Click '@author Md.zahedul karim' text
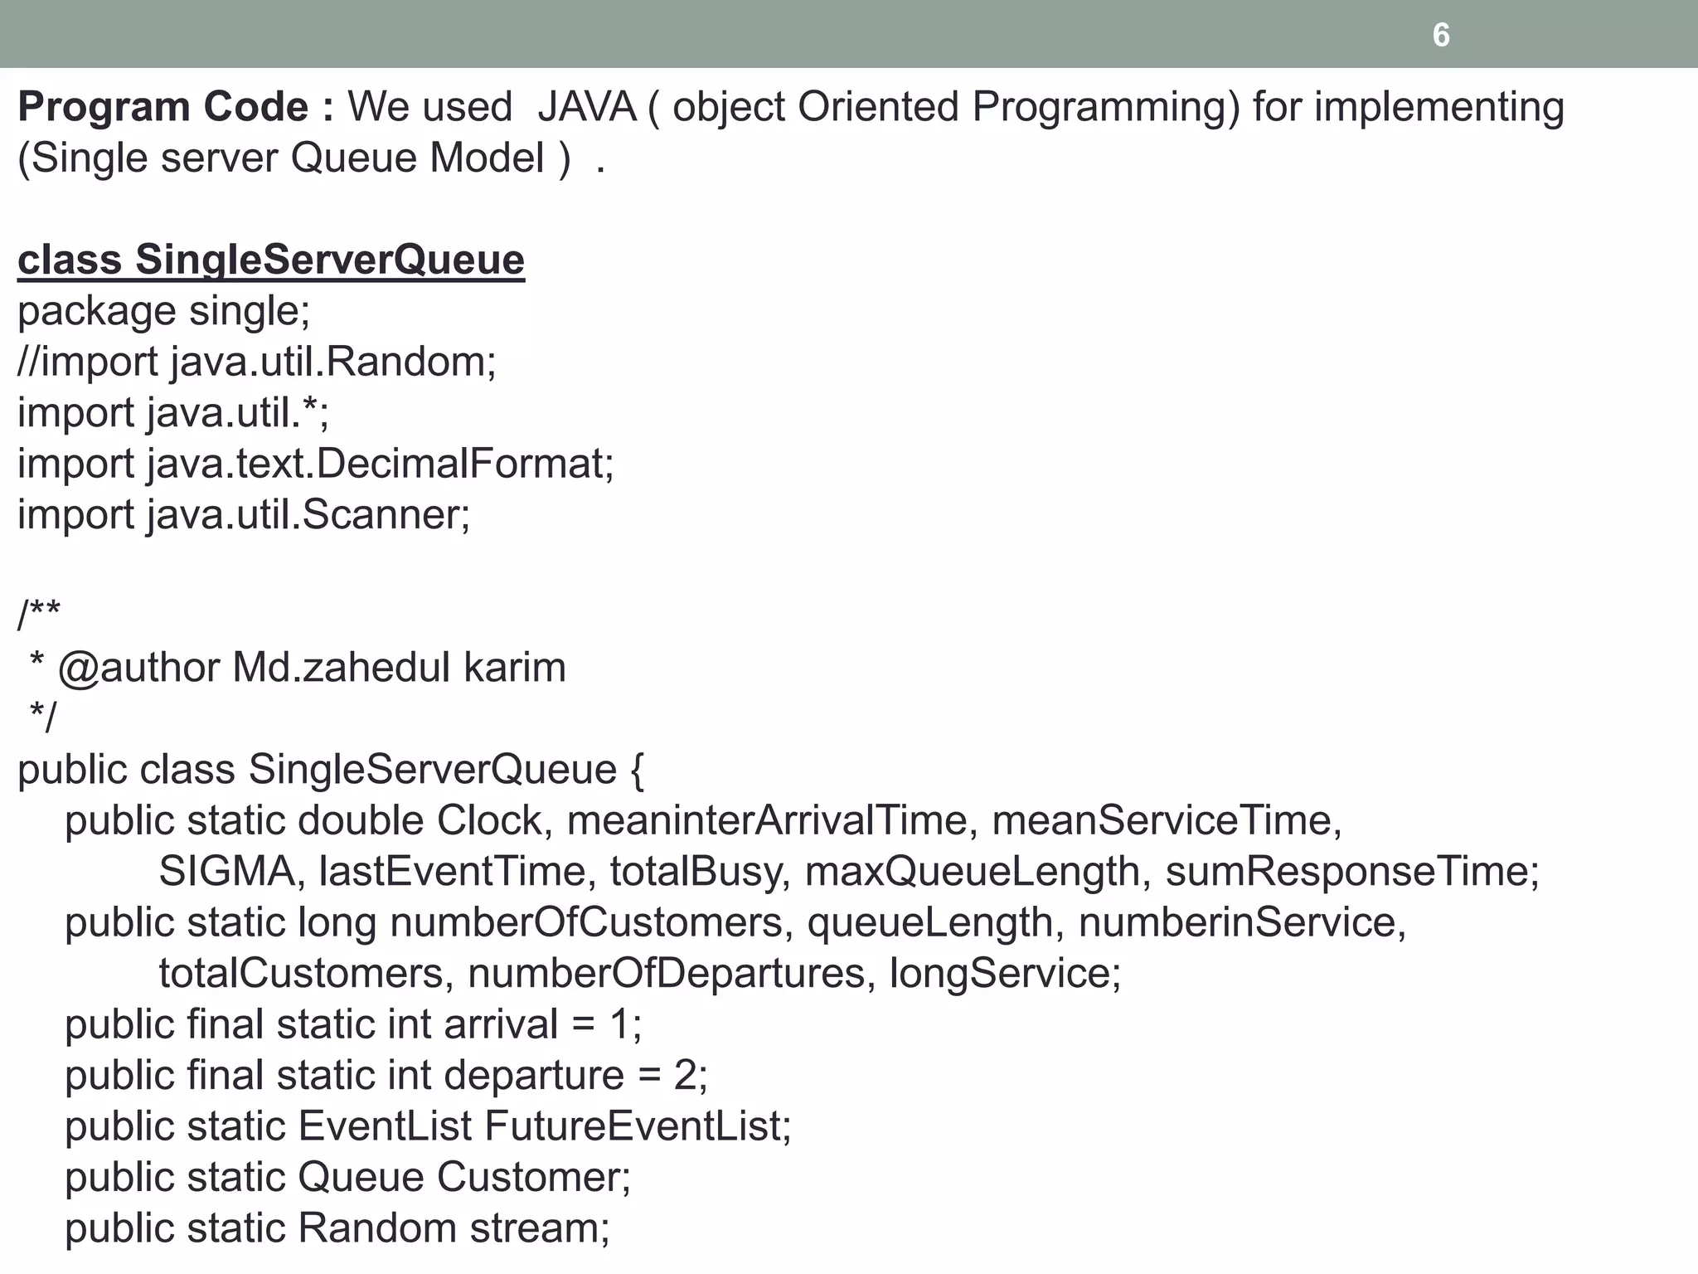Screen dimensions: 1698x1274 [x=311, y=668]
